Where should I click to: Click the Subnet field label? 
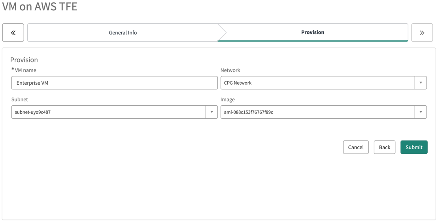tap(19, 100)
